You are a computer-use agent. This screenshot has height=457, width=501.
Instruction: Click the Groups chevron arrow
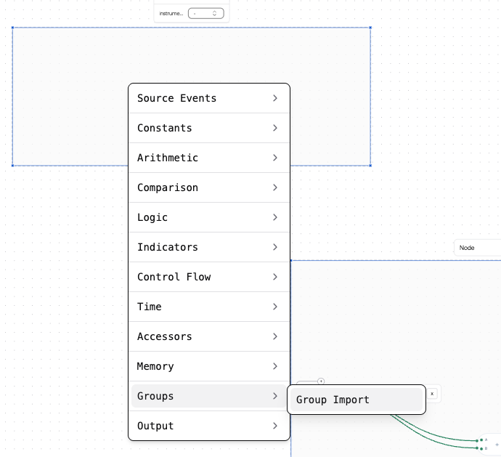(x=275, y=396)
